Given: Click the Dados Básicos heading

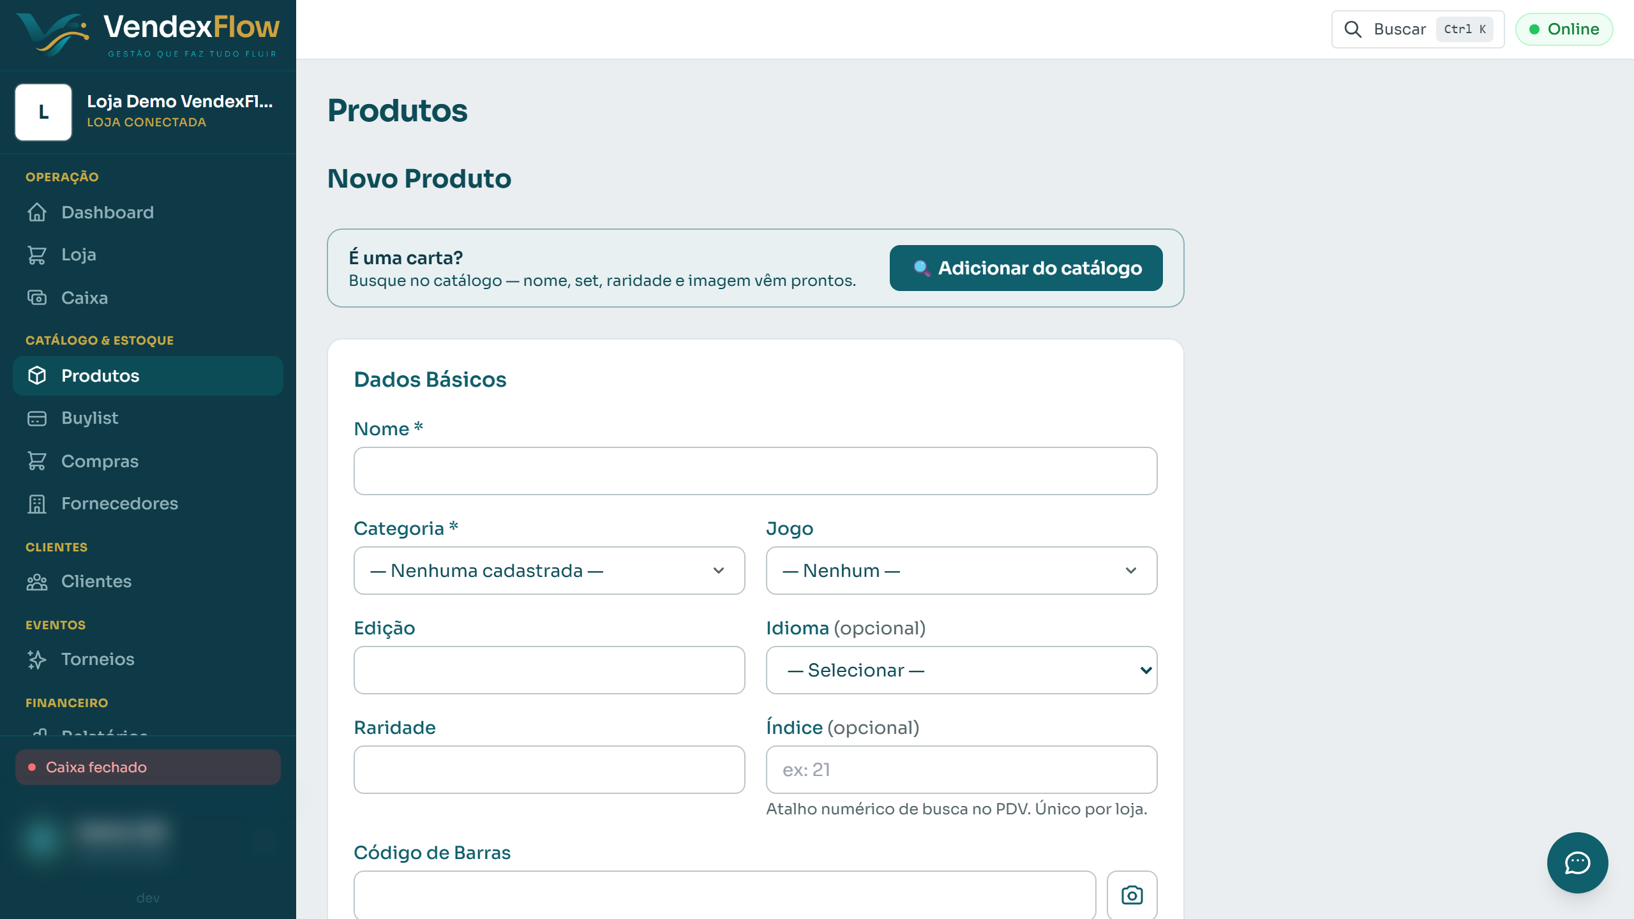Looking at the screenshot, I should click(430, 380).
